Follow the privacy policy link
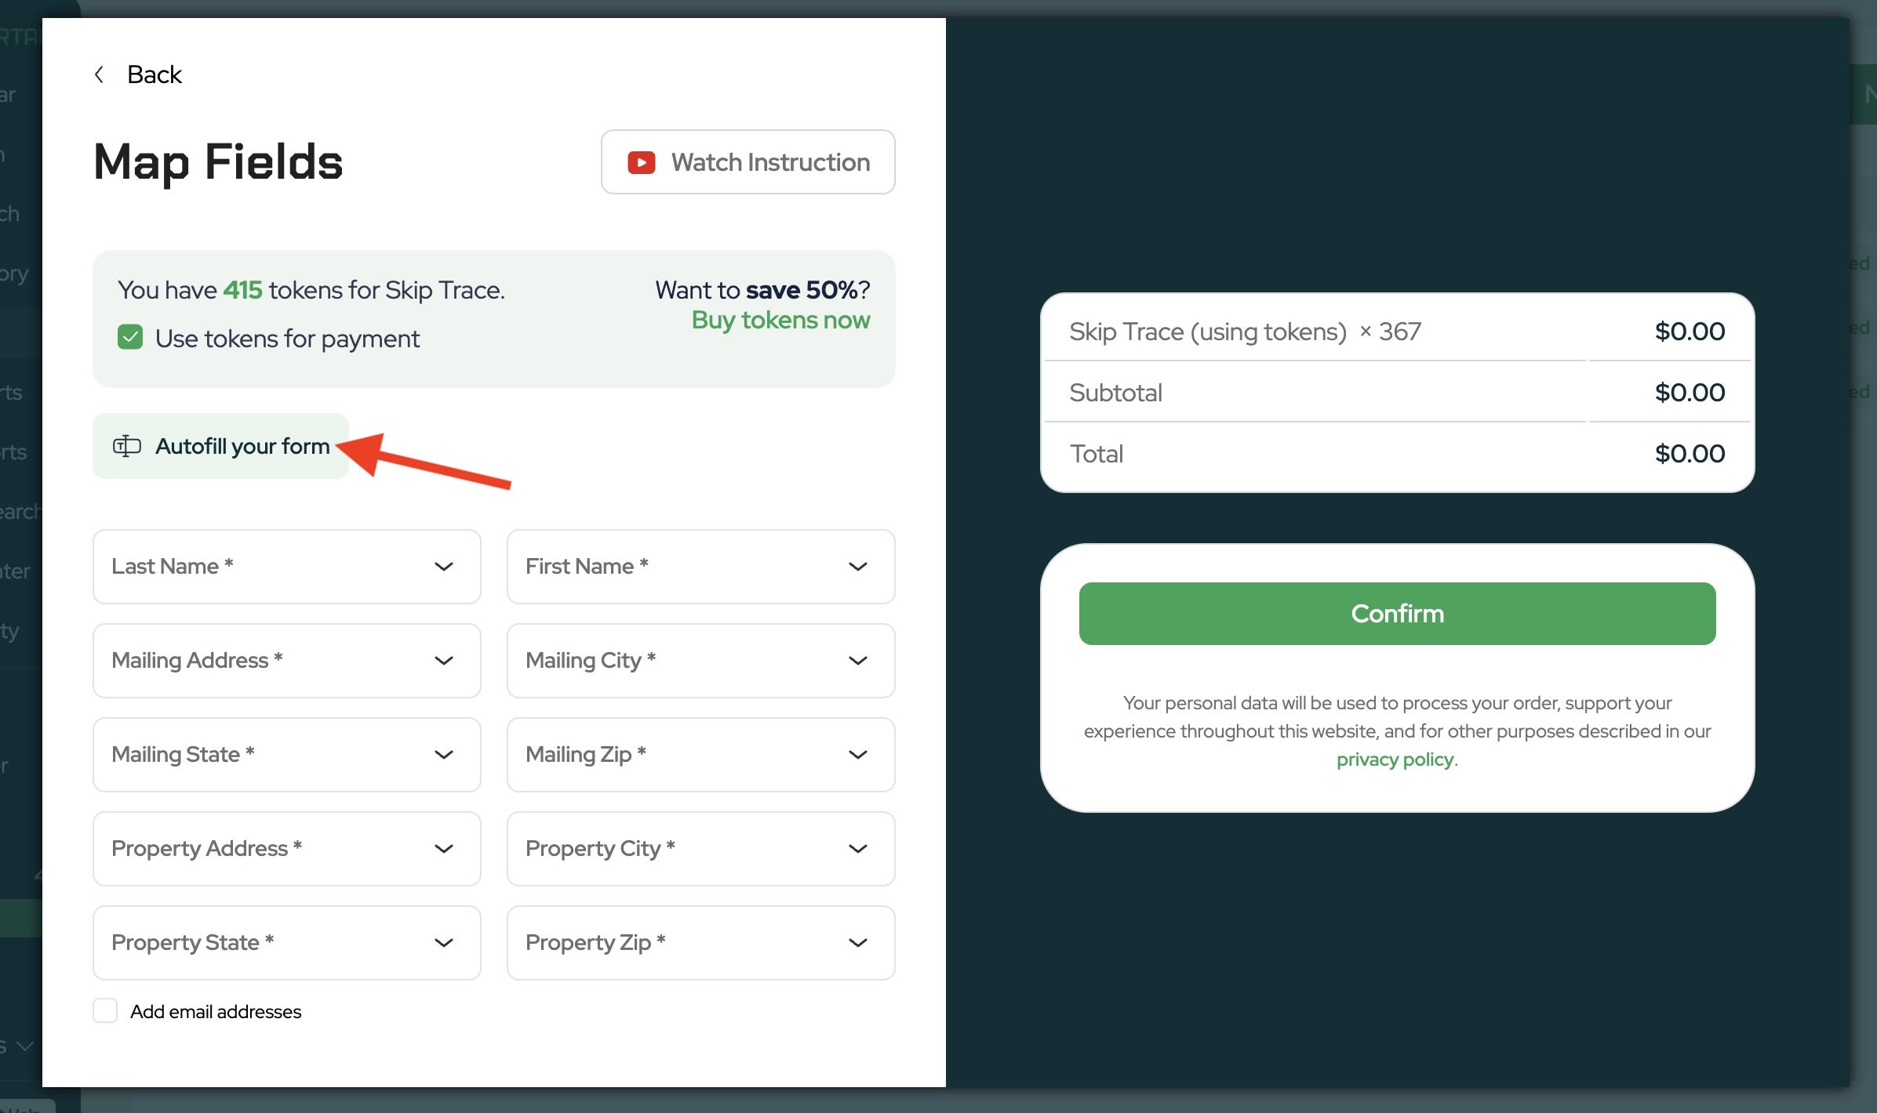This screenshot has width=1877, height=1113. (x=1395, y=760)
